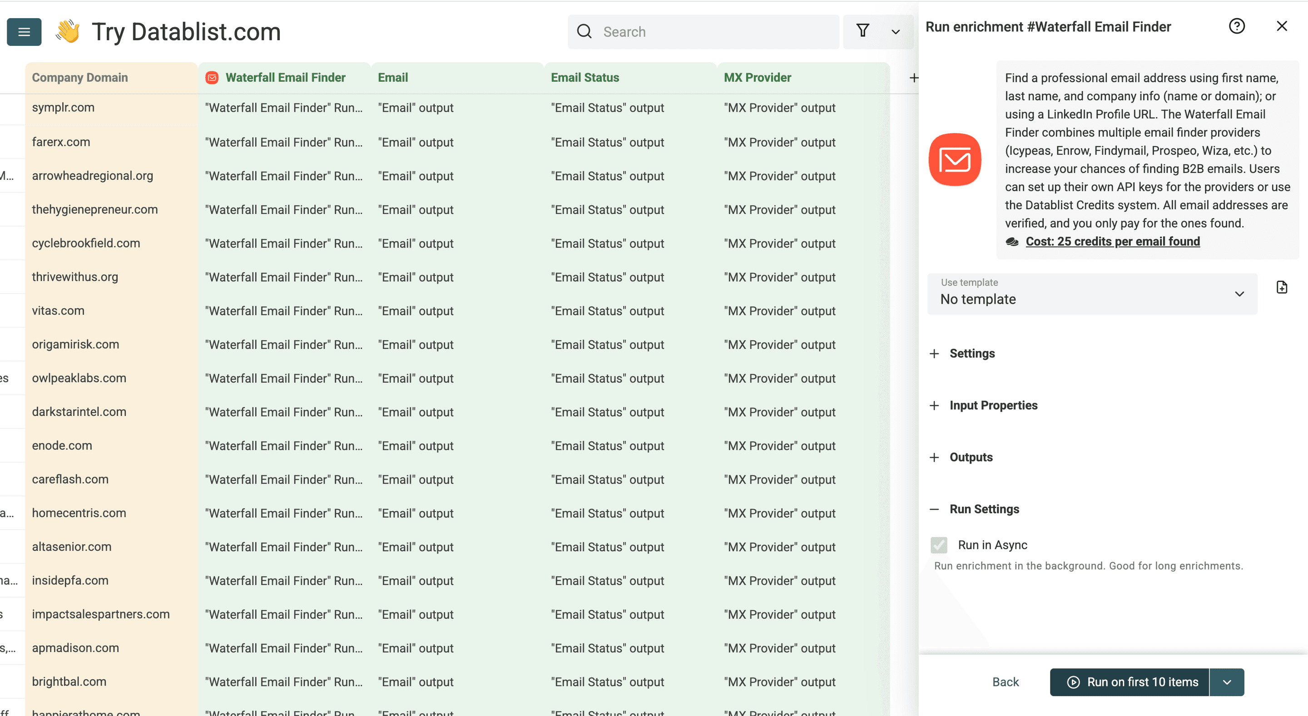
Task: Click the Email column header
Action: tap(457, 78)
